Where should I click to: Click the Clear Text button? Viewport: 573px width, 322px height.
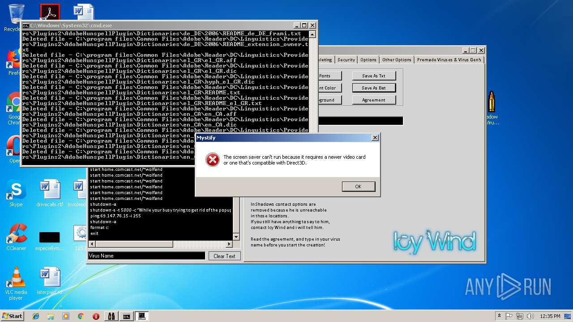[x=224, y=256]
